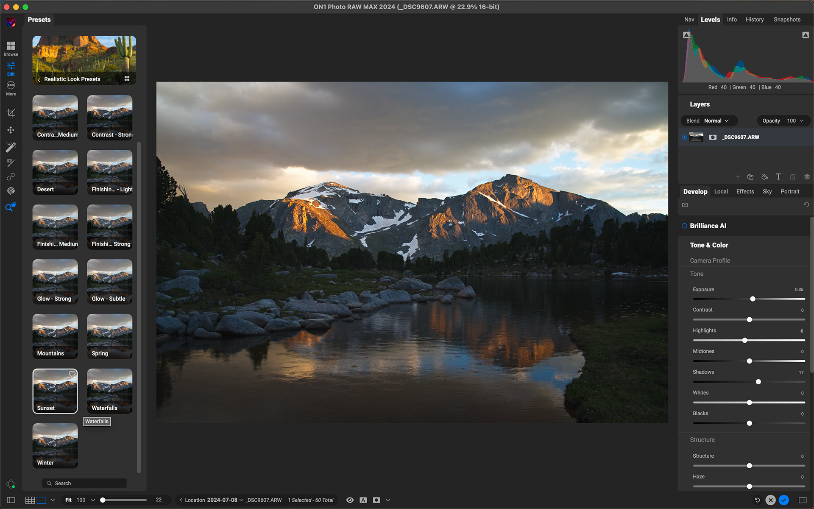Open the History panel tab
This screenshot has height=509, width=814.
755,20
